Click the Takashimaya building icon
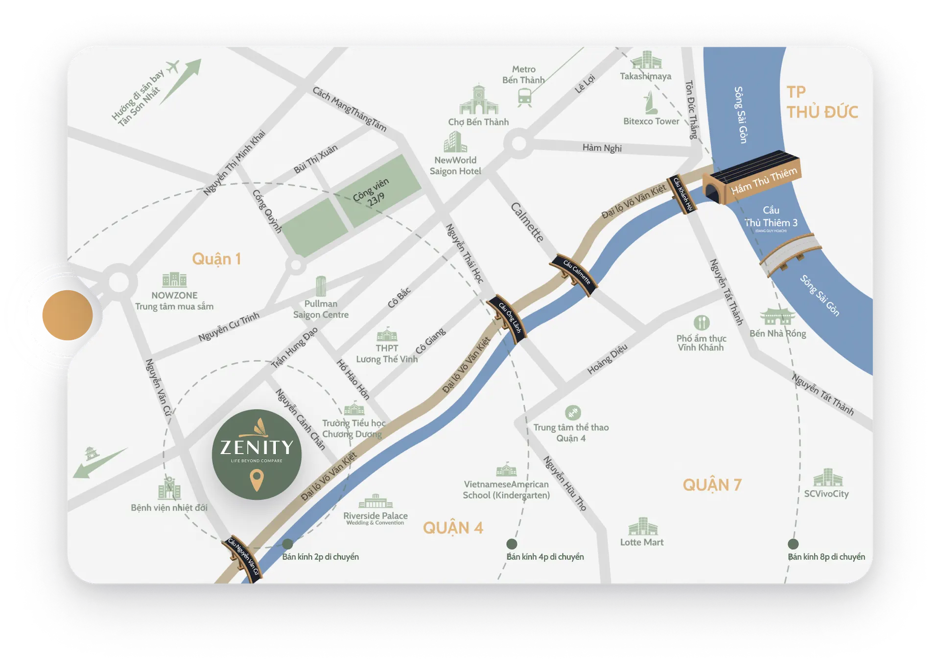The width and height of the screenshot is (940, 671). click(646, 60)
